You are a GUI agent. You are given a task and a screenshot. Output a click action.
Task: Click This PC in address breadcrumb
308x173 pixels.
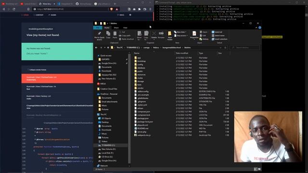[120, 48]
